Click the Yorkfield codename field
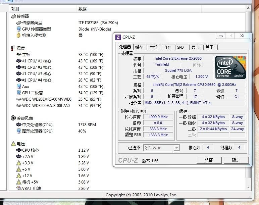The image size is (259, 205). point(162,64)
